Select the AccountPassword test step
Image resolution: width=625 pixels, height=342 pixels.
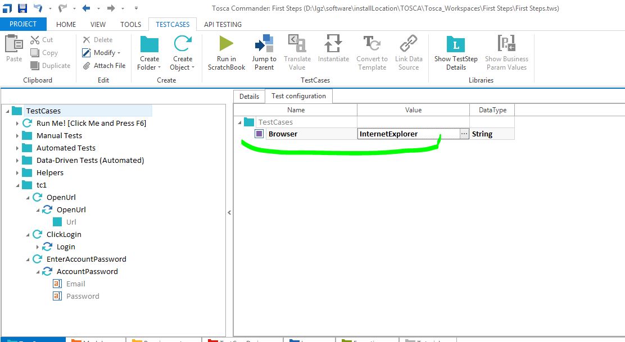point(87,272)
